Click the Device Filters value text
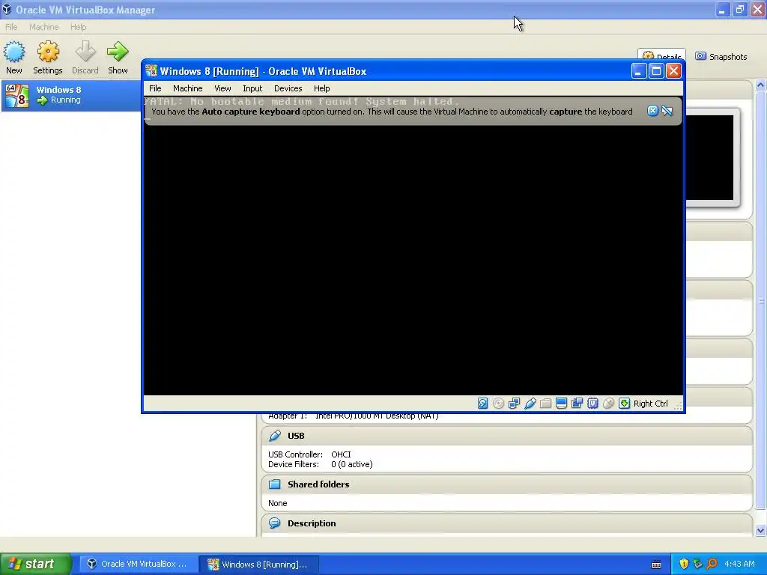767x575 pixels. (352, 464)
